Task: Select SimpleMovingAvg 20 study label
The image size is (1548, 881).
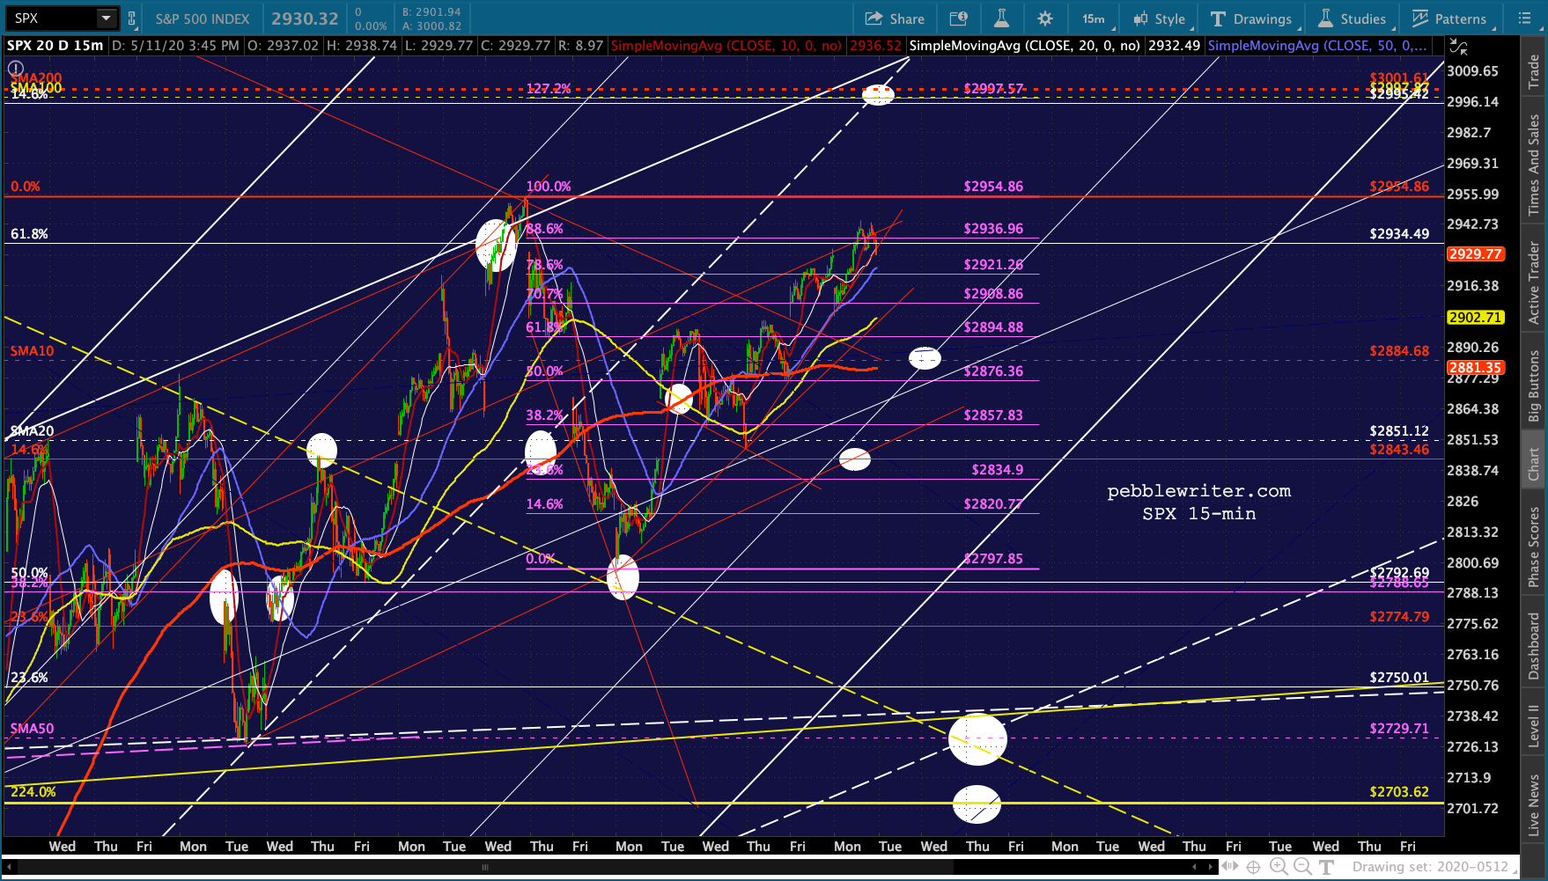Action: (x=1024, y=45)
